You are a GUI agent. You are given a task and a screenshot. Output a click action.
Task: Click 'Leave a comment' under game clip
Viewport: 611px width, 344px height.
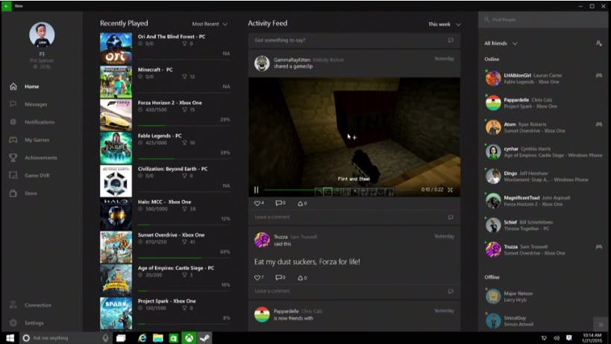pyautogui.click(x=354, y=217)
